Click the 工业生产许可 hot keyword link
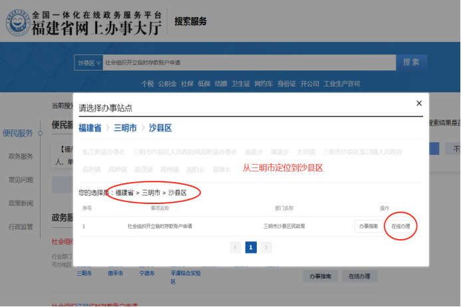Viewport: 461px width, 307px height. pos(342,84)
